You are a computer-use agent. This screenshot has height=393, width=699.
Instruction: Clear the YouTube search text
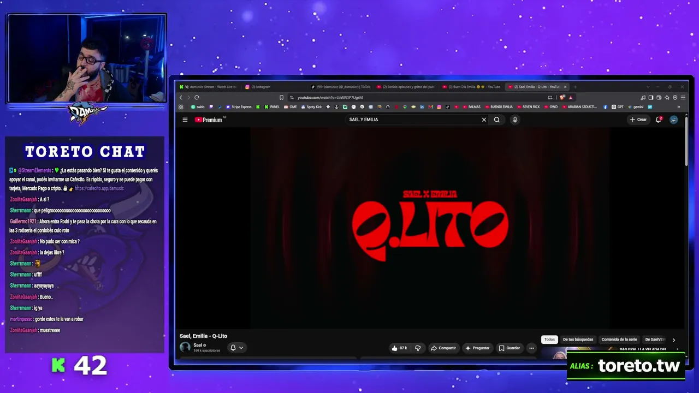click(484, 120)
